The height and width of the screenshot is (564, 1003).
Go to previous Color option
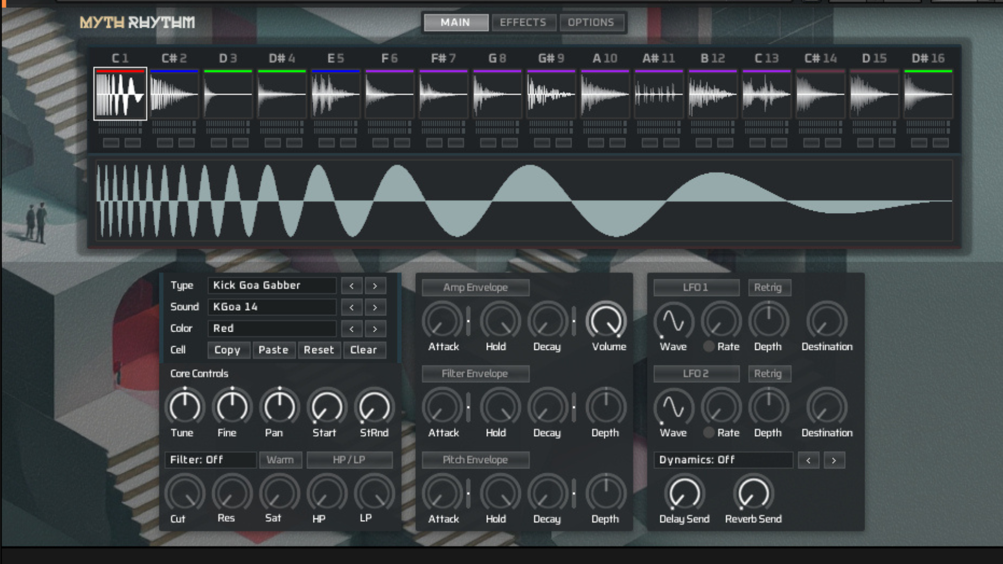coord(352,328)
